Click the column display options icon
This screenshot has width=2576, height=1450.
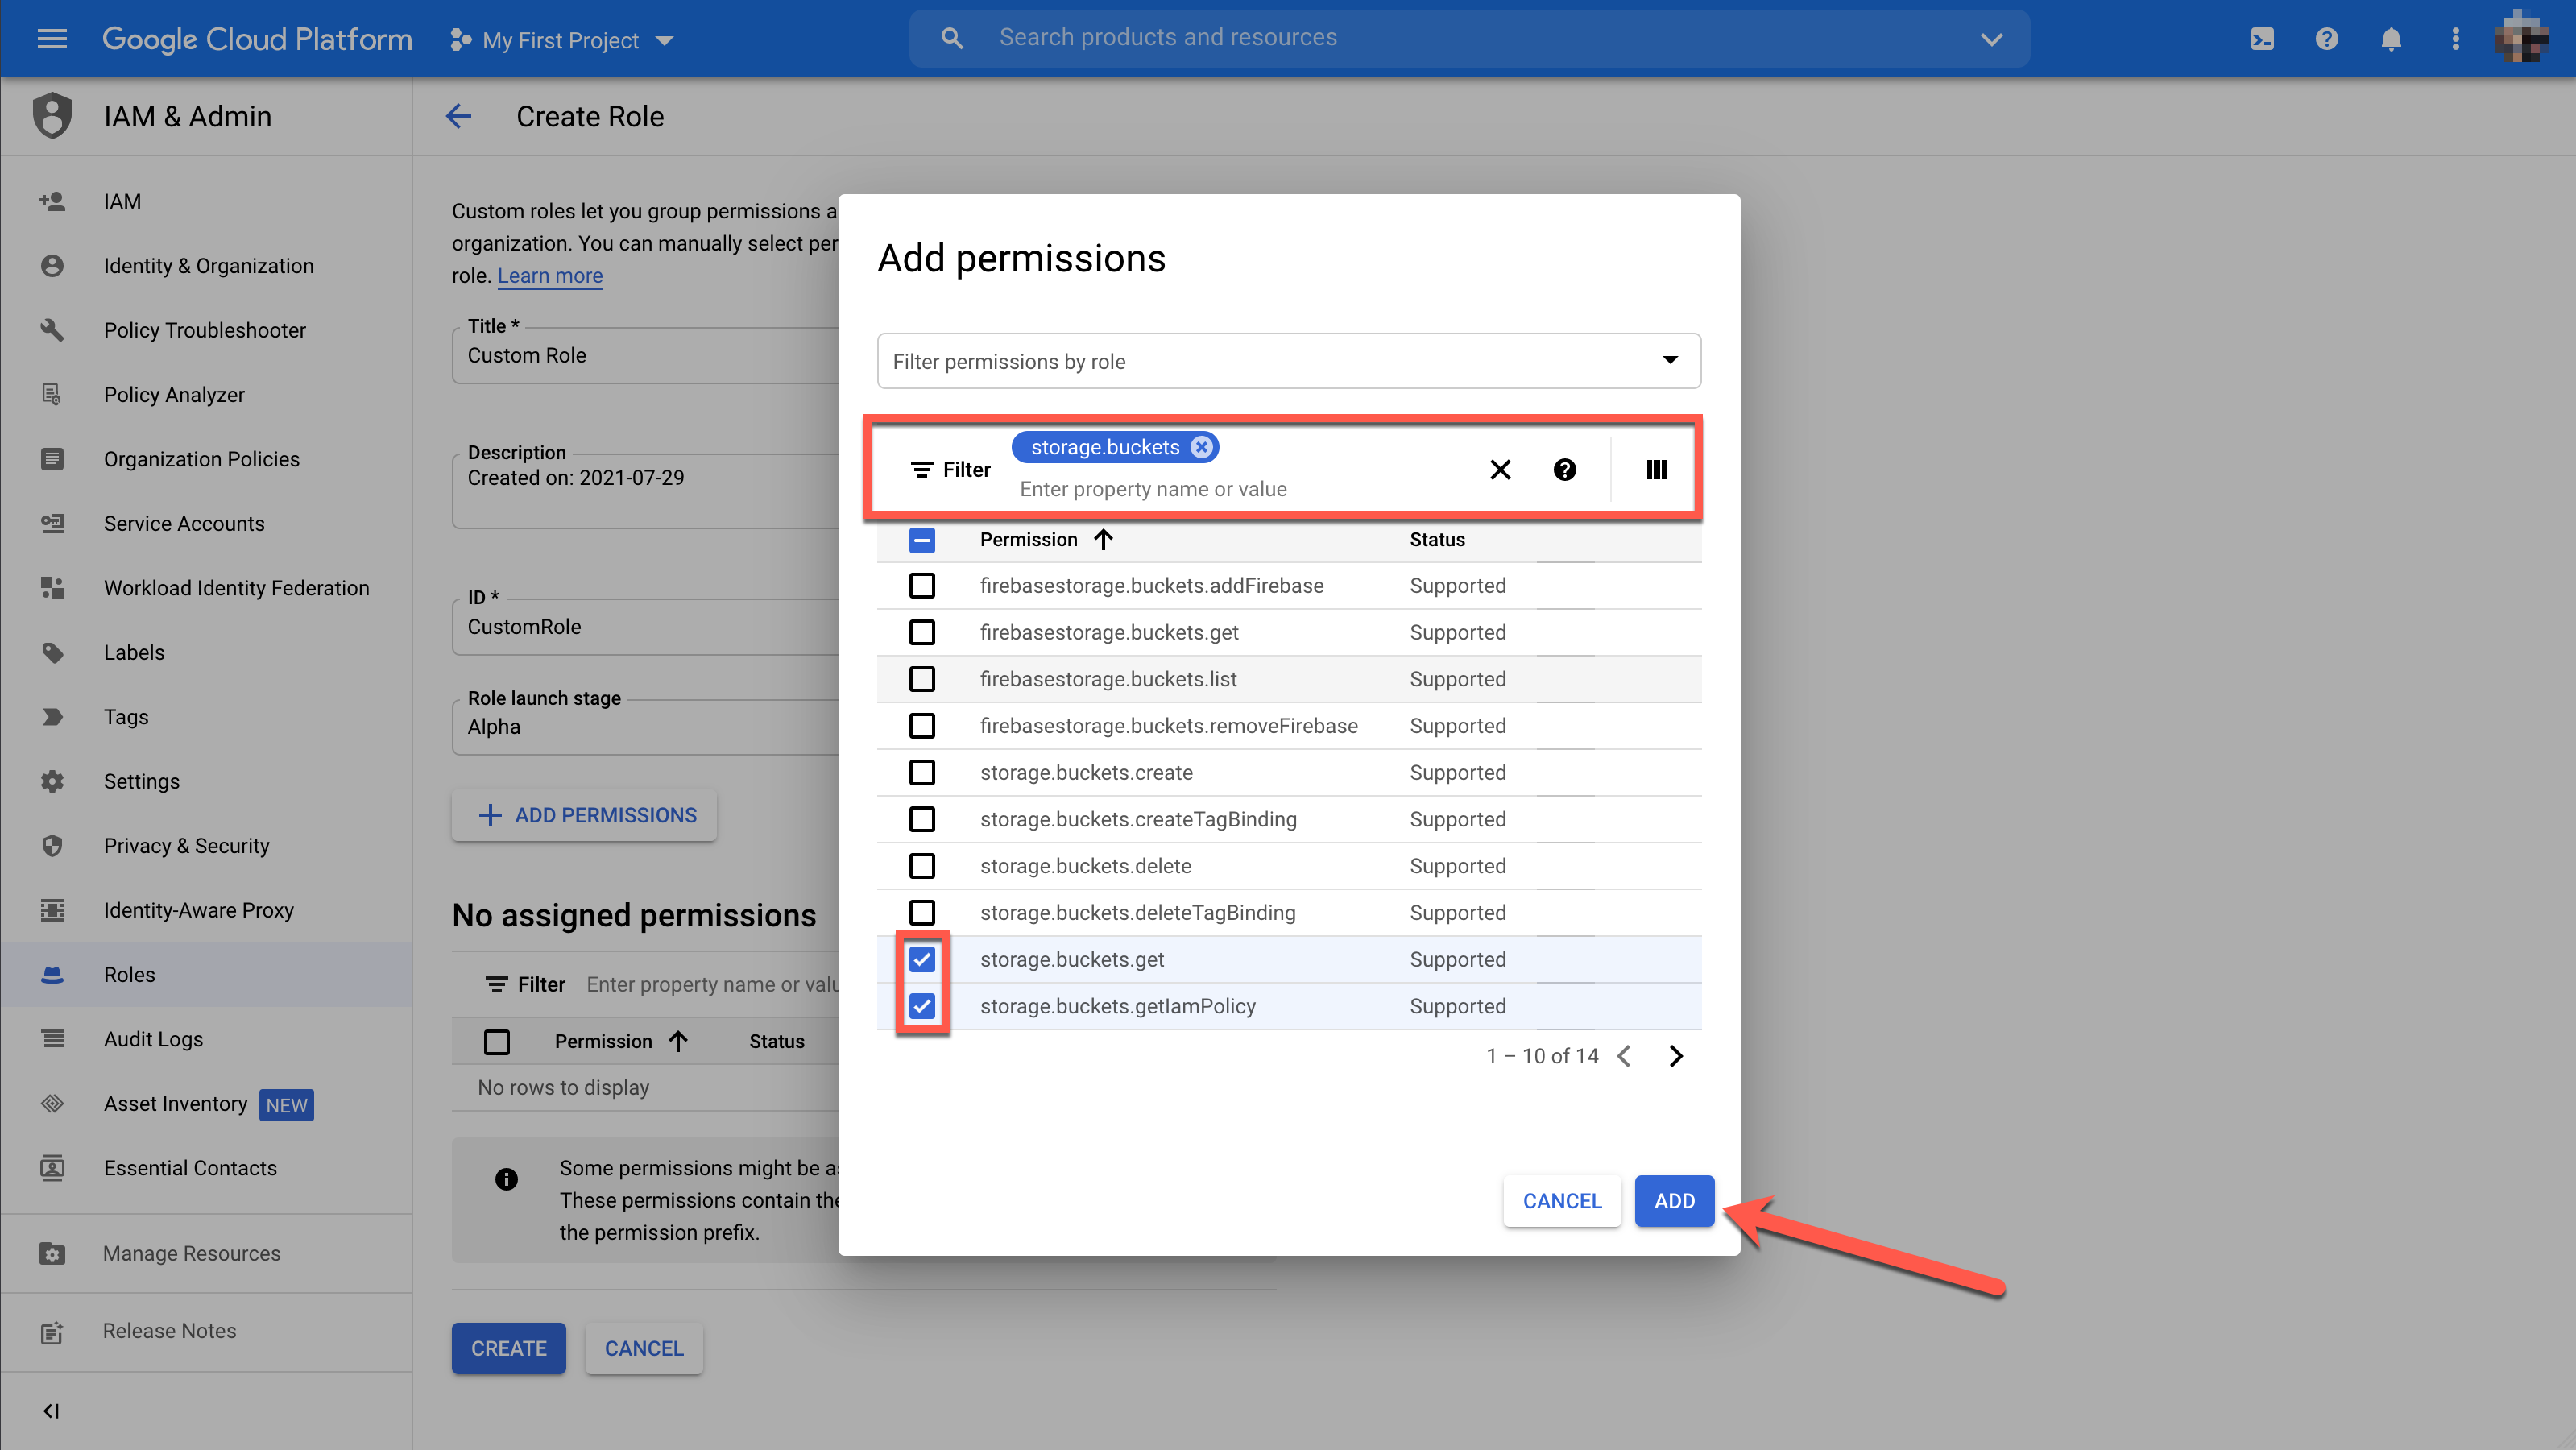[x=1656, y=469]
